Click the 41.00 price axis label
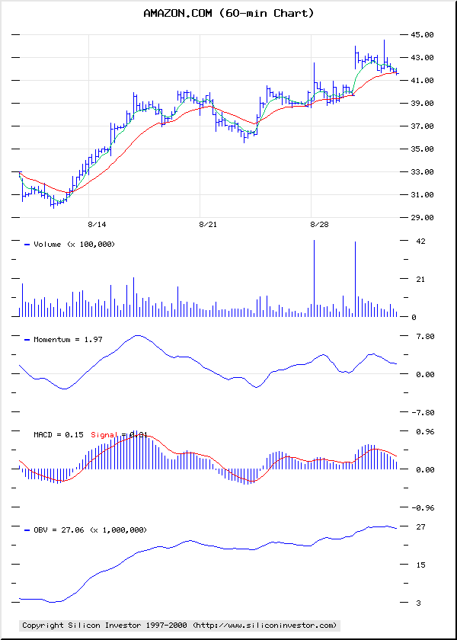 click(422, 81)
